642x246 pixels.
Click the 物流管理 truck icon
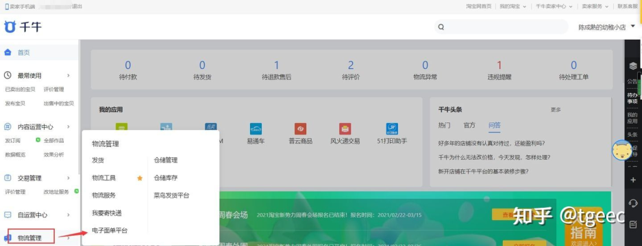tap(8, 237)
